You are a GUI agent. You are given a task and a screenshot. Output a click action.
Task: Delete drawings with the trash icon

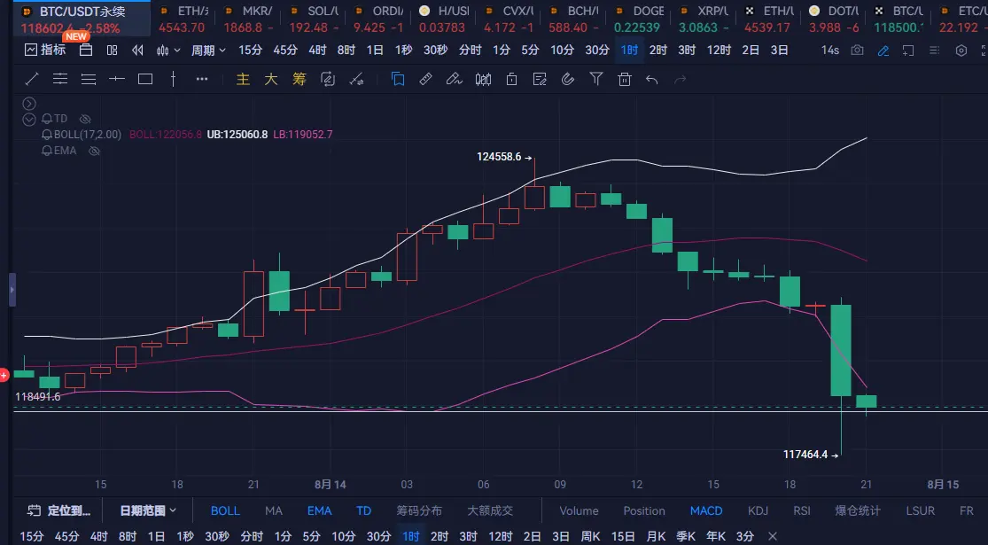(625, 79)
